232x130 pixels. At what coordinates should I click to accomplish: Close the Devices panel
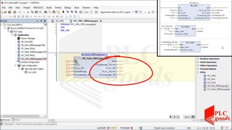45,21
